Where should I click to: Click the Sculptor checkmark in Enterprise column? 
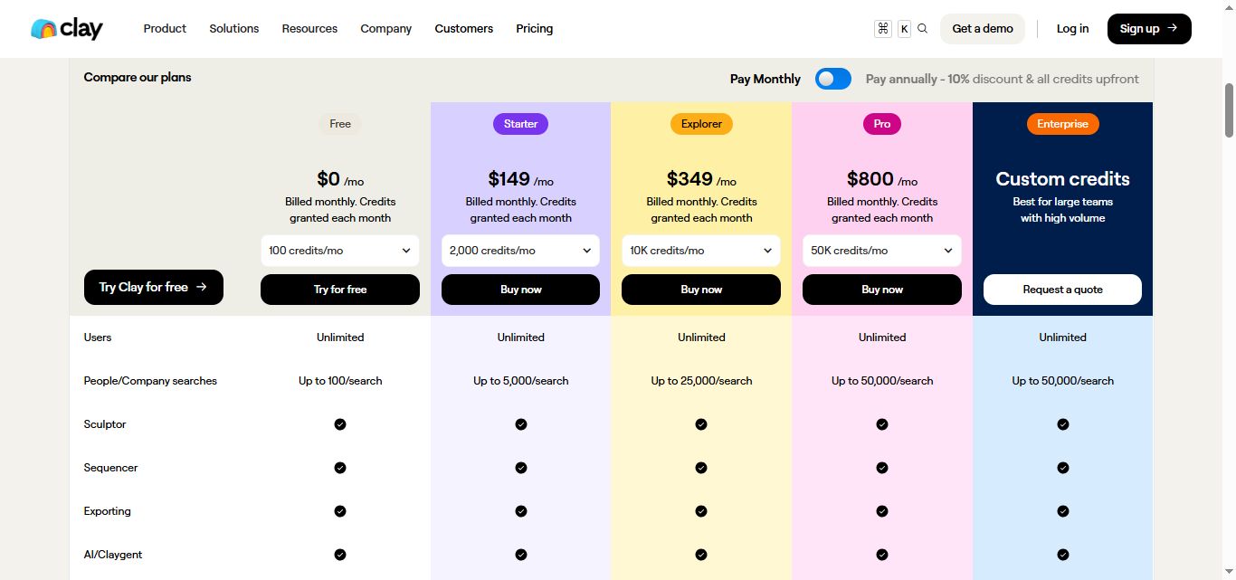coord(1062,423)
